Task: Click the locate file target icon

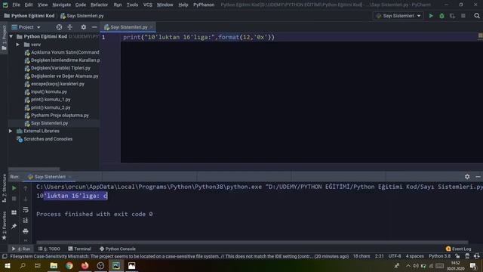Action: pyautogui.click(x=59, y=27)
